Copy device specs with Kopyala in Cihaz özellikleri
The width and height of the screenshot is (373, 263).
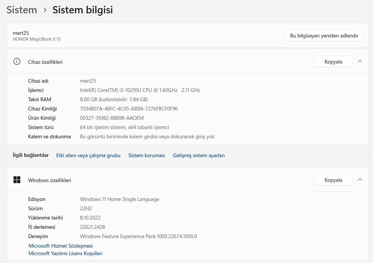[x=333, y=61]
